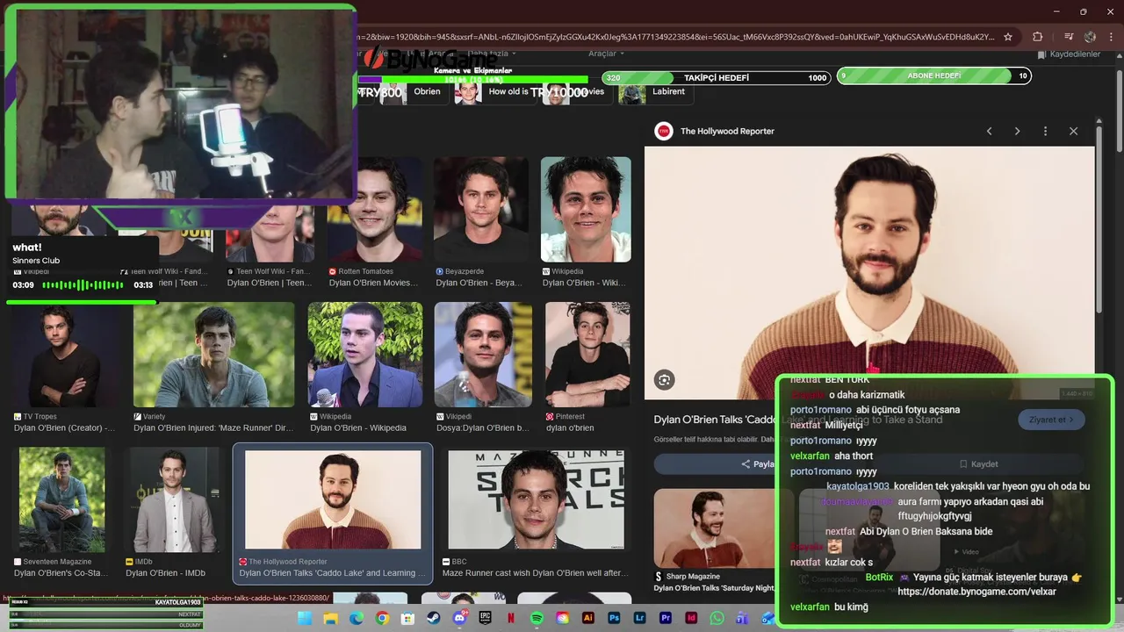Open Steam from the taskbar
The width and height of the screenshot is (1124, 632).
(434, 618)
